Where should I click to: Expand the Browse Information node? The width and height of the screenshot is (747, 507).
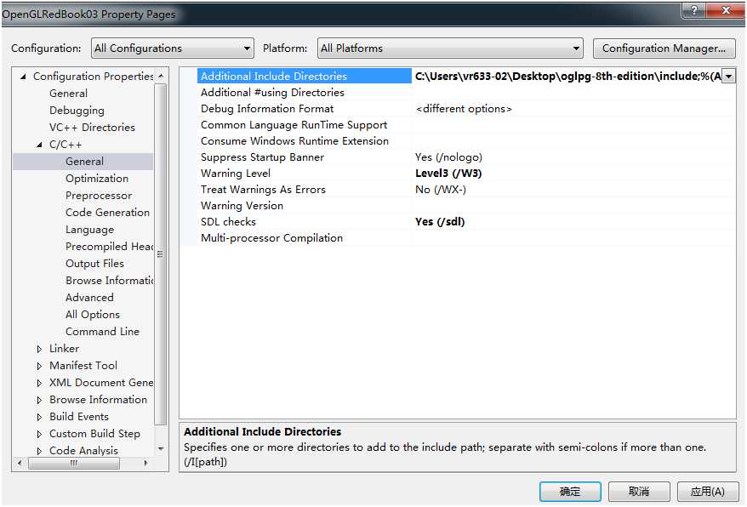point(39,401)
